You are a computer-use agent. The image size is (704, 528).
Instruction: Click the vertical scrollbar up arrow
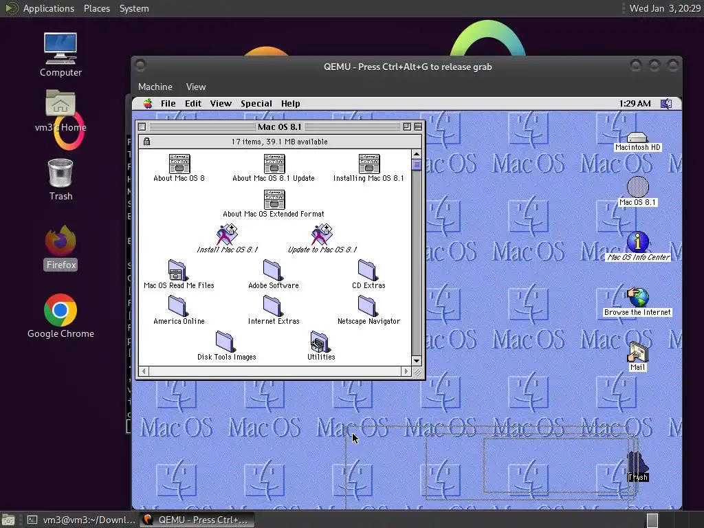pyautogui.click(x=417, y=155)
